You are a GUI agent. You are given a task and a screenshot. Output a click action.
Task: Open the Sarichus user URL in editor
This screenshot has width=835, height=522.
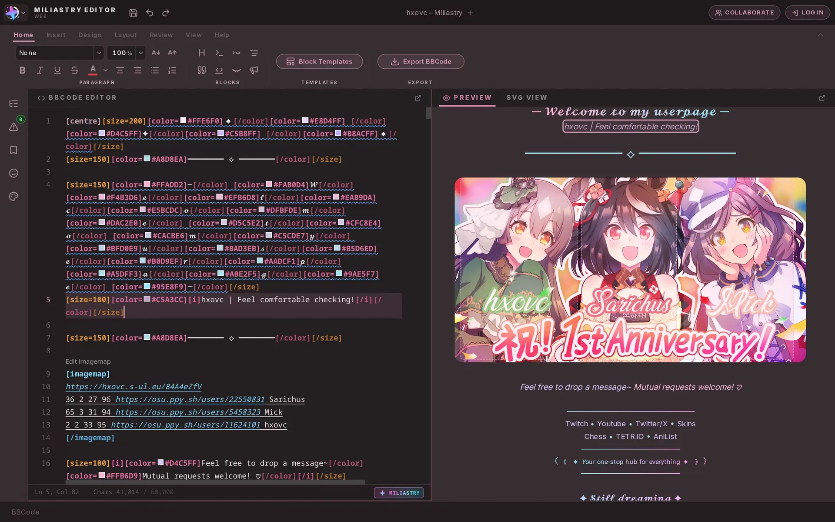[190, 399]
